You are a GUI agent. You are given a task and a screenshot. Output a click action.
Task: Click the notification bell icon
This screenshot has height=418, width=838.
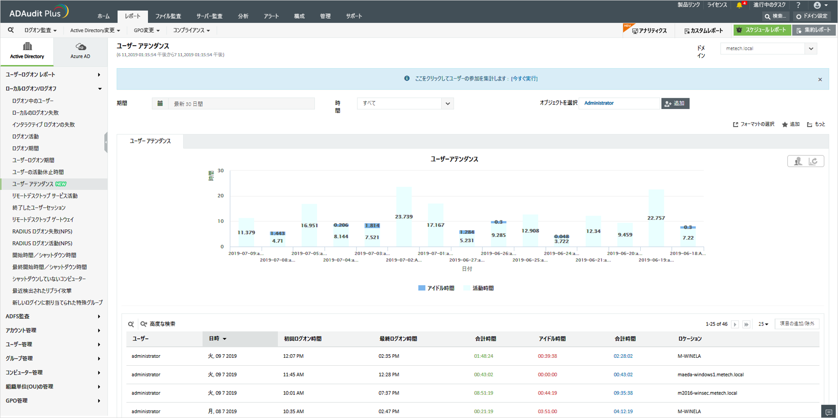739,5
